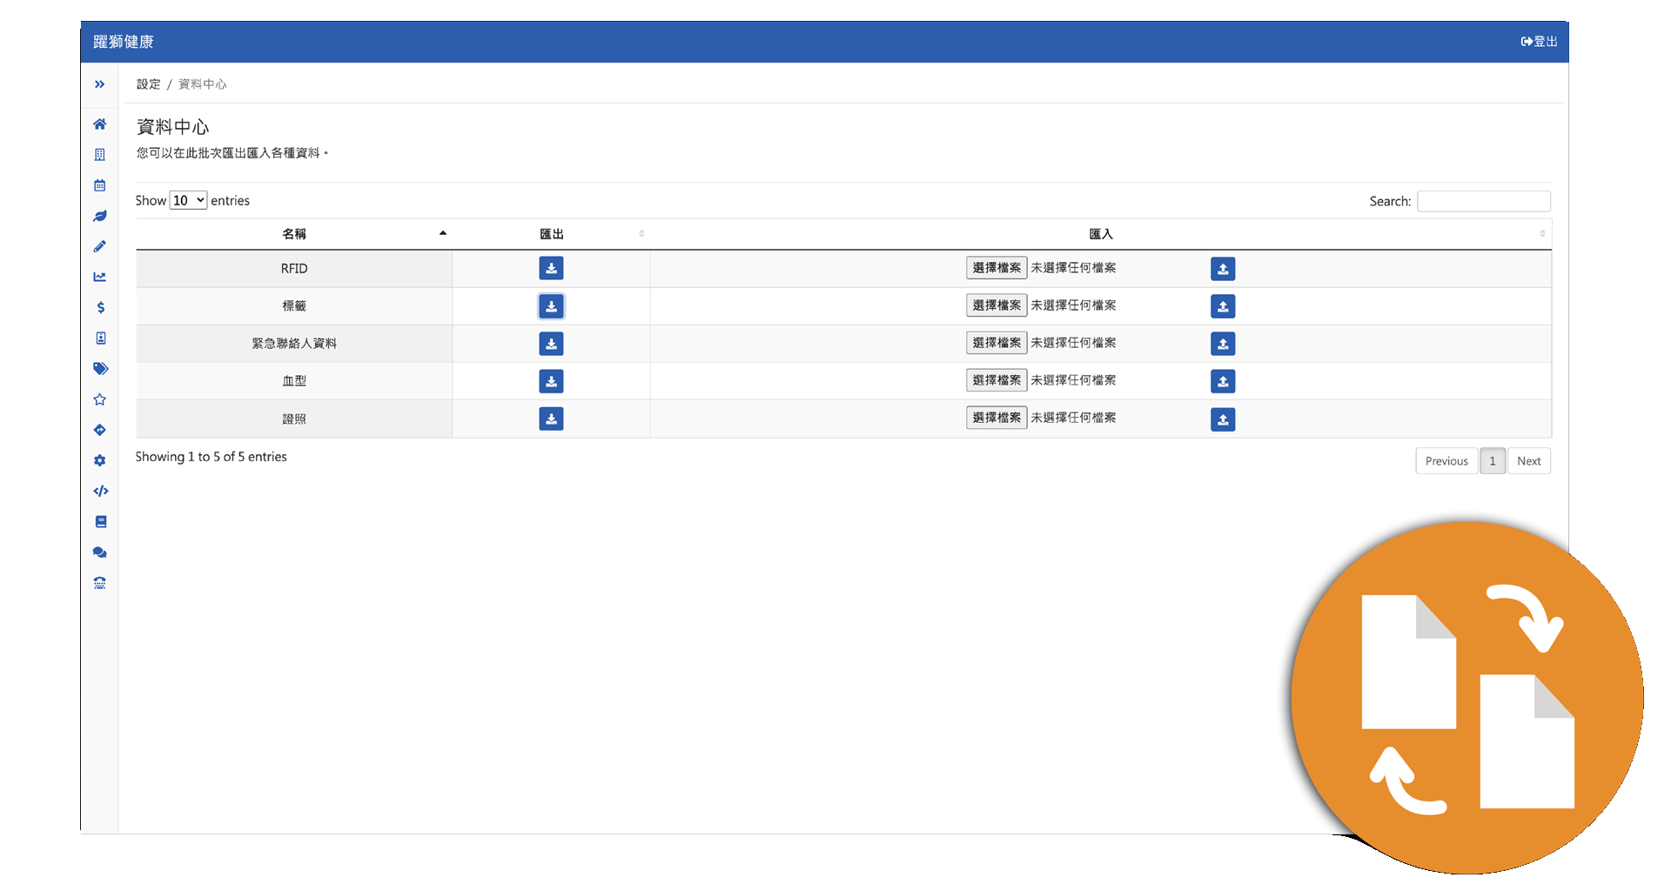Open the leaf icon in sidebar
The height and width of the screenshot is (891, 1671).
tap(100, 216)
